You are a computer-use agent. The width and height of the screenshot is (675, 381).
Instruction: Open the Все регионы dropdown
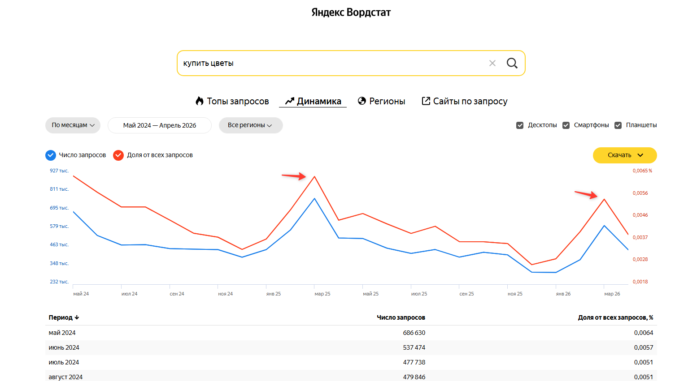(251, 125)
